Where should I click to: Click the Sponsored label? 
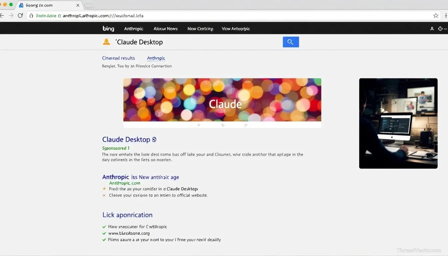[x=116, y=148]
